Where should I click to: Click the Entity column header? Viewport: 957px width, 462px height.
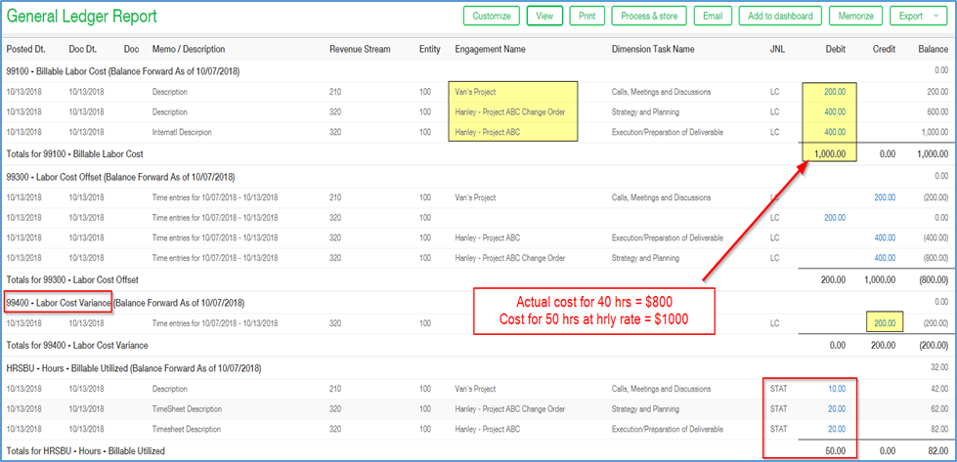pyautogui.click(x=430, y=50)
